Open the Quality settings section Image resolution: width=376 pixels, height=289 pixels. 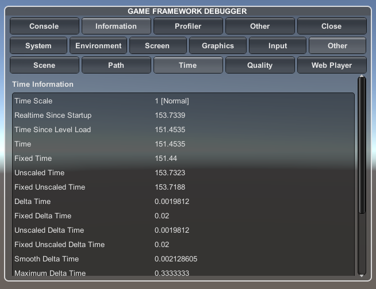(x=260, y=65)
